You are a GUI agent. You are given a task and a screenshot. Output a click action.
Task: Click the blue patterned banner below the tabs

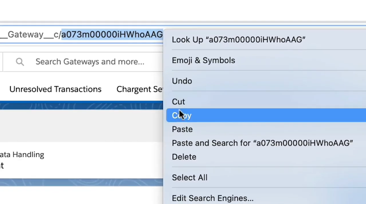(82, 105)
